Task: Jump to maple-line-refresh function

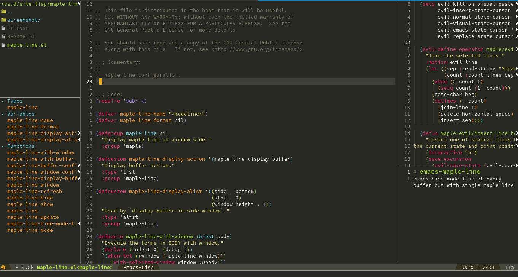Action: 34,192
